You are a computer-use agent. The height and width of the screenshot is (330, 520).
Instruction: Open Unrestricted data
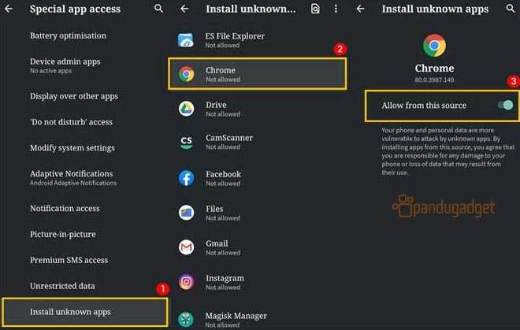(x=62, y=286)
